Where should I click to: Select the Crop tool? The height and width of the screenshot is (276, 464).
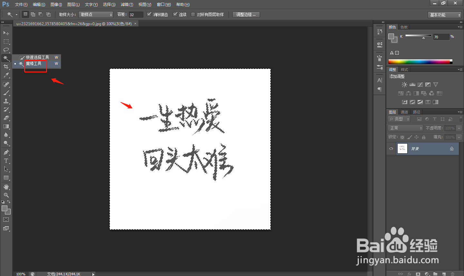pyautogui.click(x=6, y=67)
